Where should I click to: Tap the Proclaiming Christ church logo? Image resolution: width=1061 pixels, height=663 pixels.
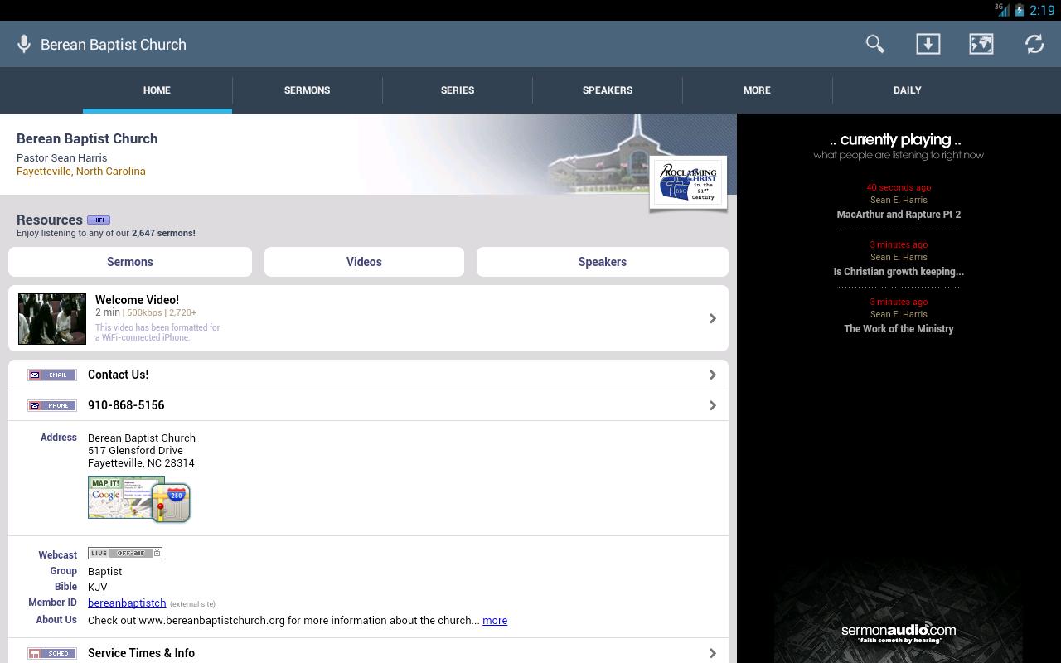point(688,182)
